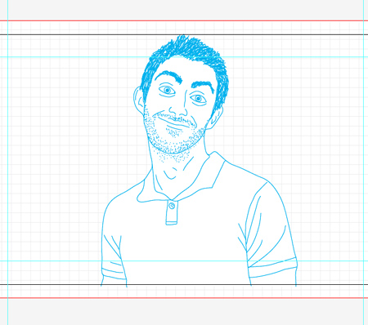
Task: Select the striped sleeve cuff on the canvas left
Action: [x=114, y=270]
